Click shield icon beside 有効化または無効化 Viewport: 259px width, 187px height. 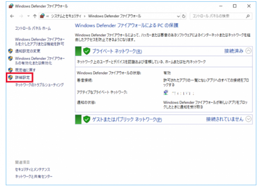coord(10,58)
